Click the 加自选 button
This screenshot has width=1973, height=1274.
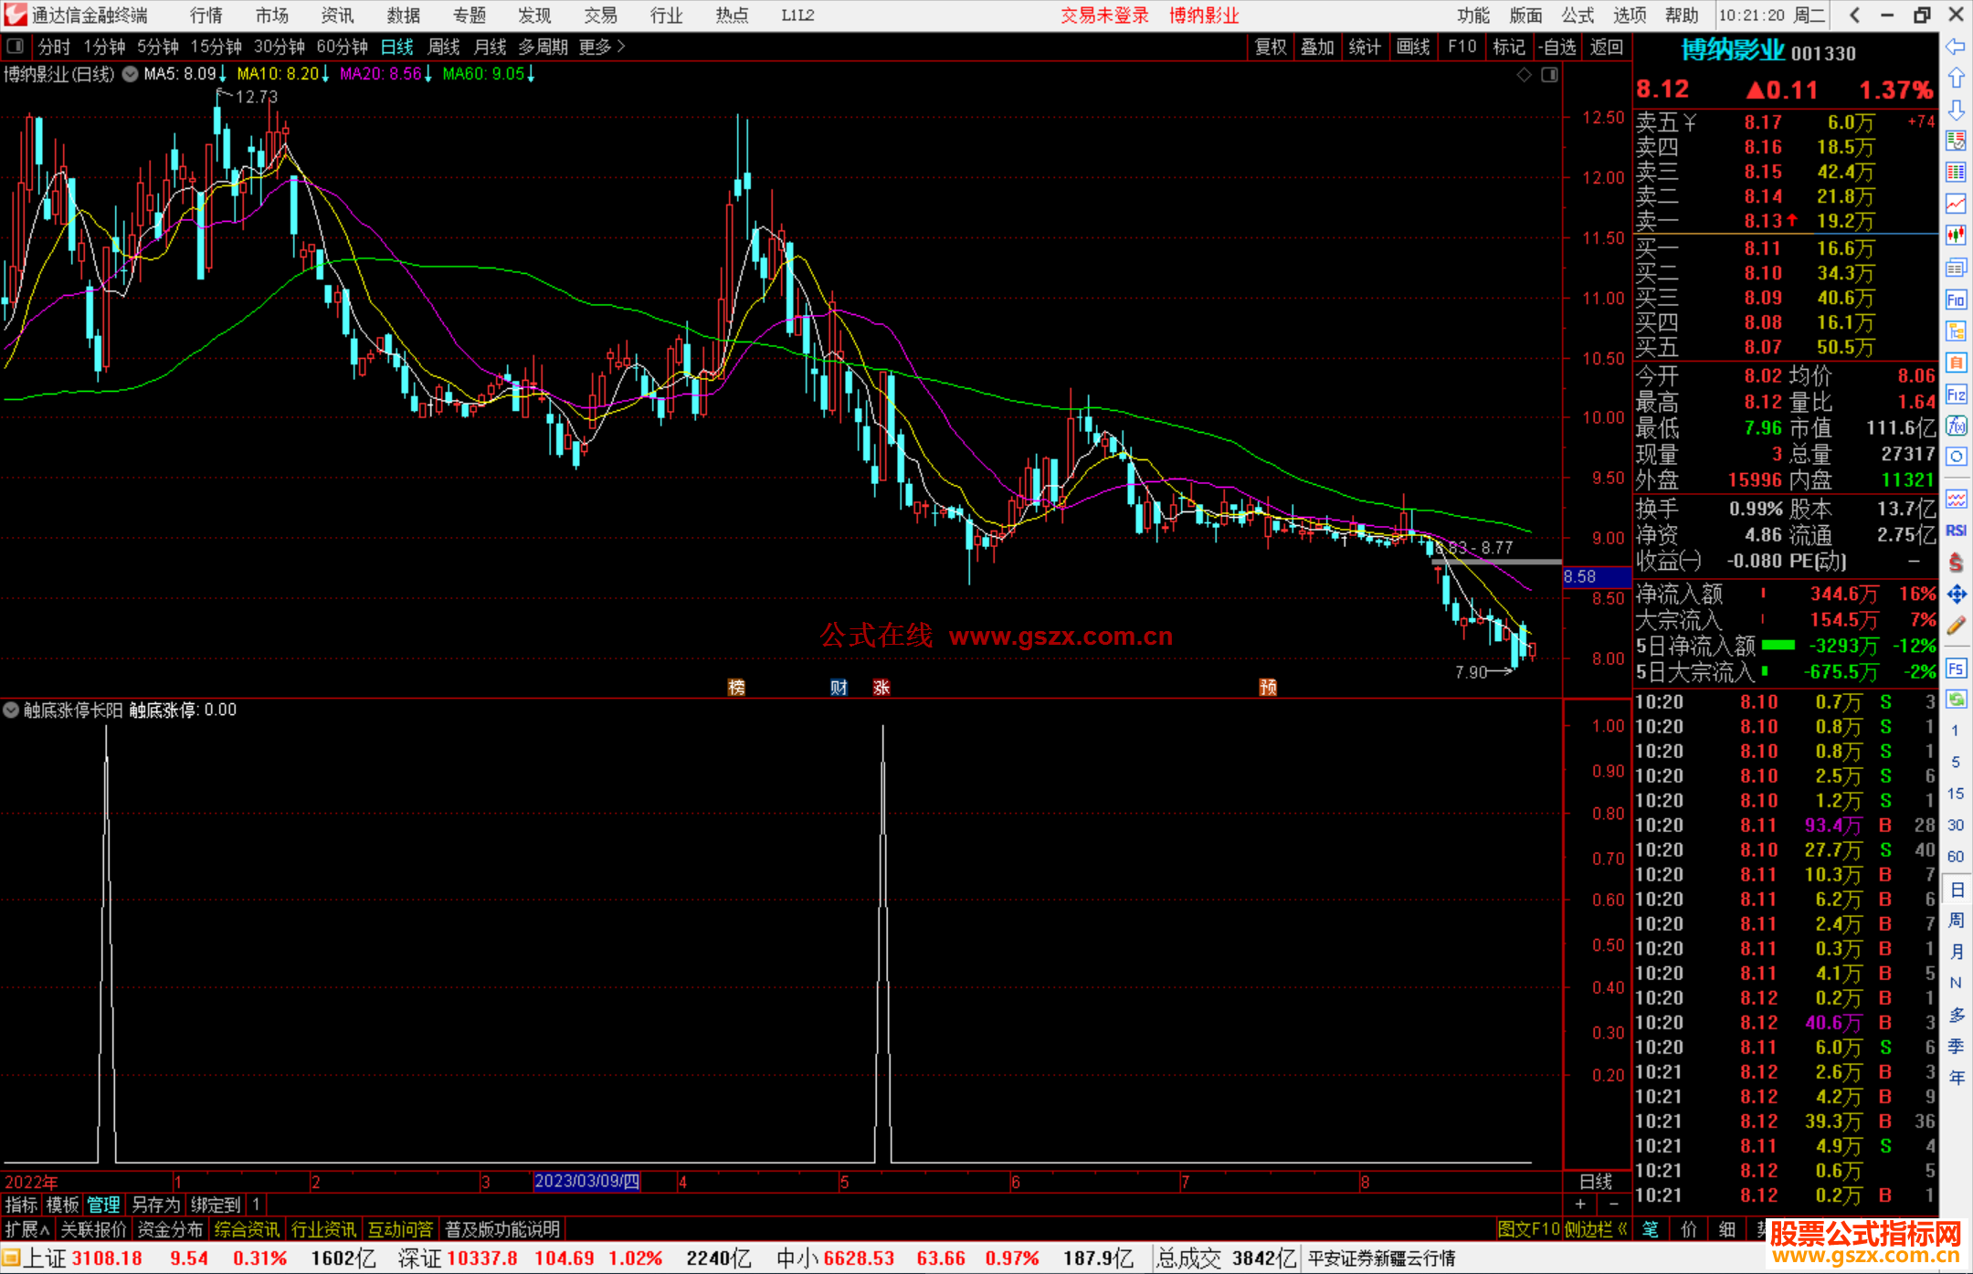pyautogui.click(x=1556, y=47)
